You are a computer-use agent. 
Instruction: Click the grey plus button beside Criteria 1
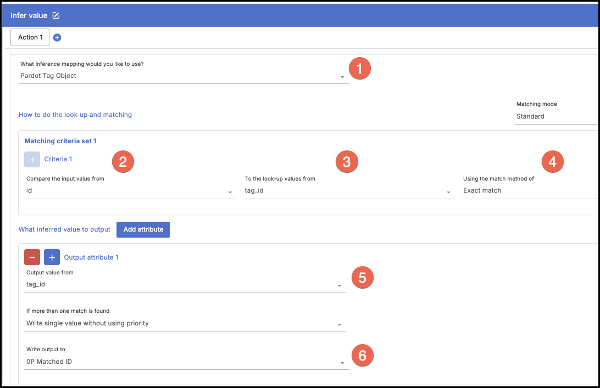(x=32, y=159)
